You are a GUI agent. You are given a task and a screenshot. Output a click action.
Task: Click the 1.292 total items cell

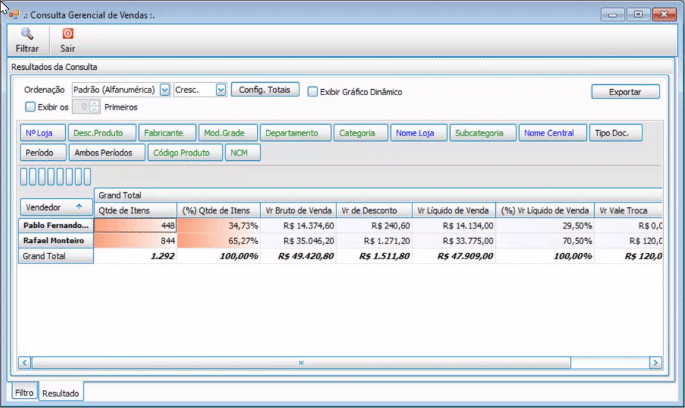pos(136,256)
